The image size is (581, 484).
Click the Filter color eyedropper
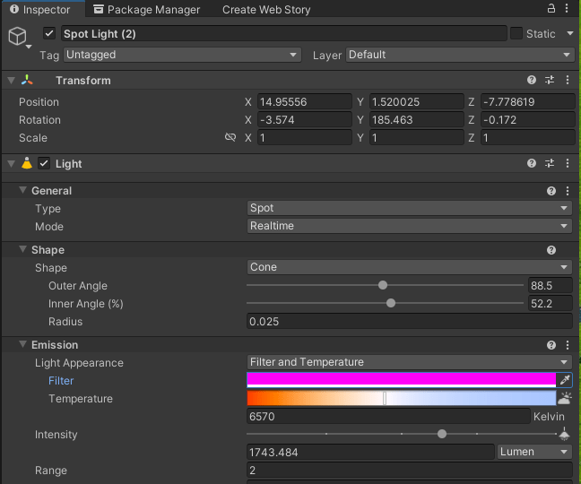[x=564, y=381]
